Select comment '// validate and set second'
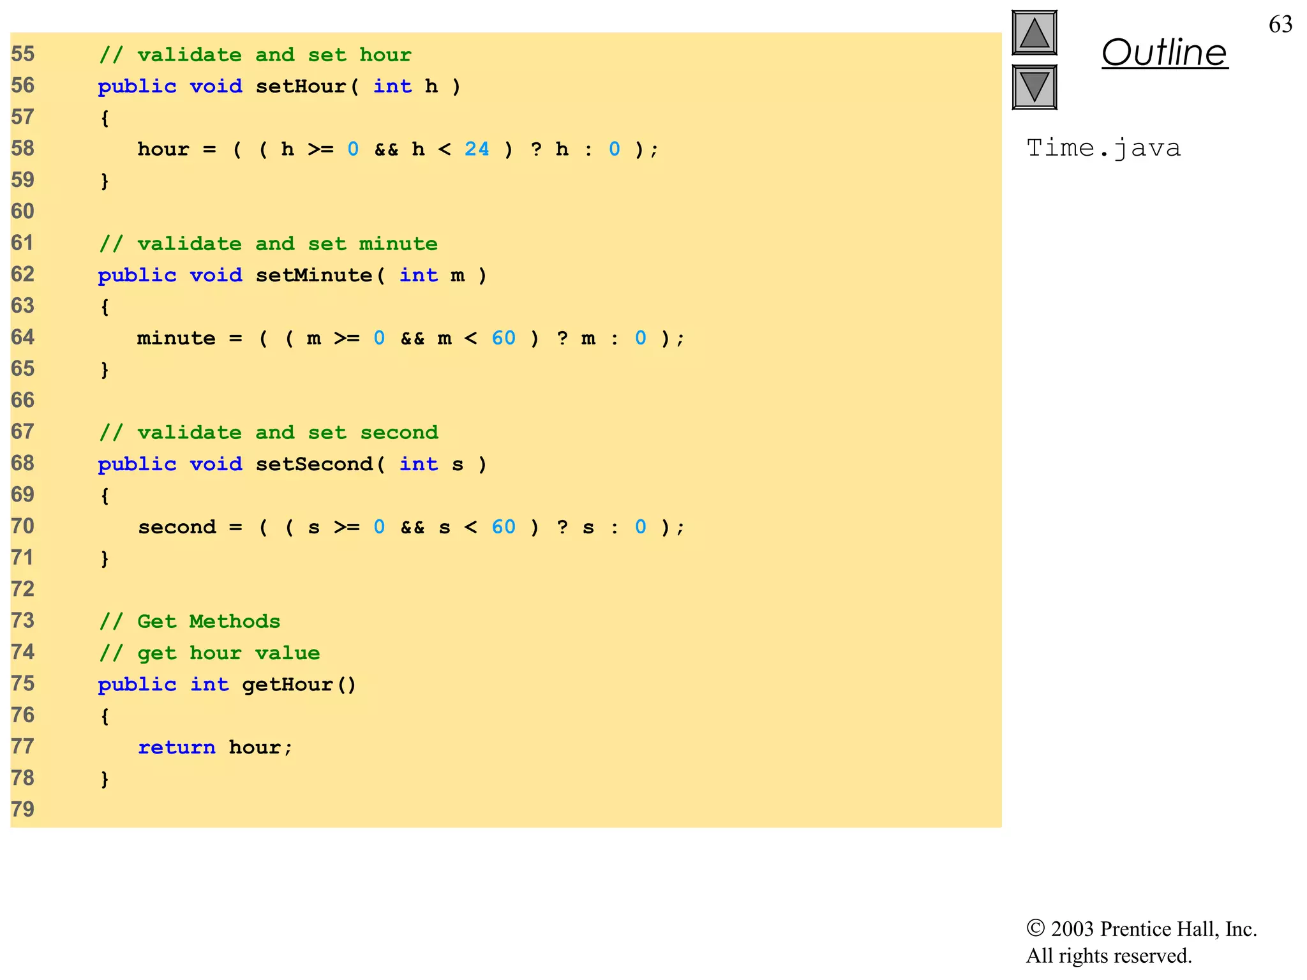This screenshot has width=1307, height=980. (x=268, y=432)
